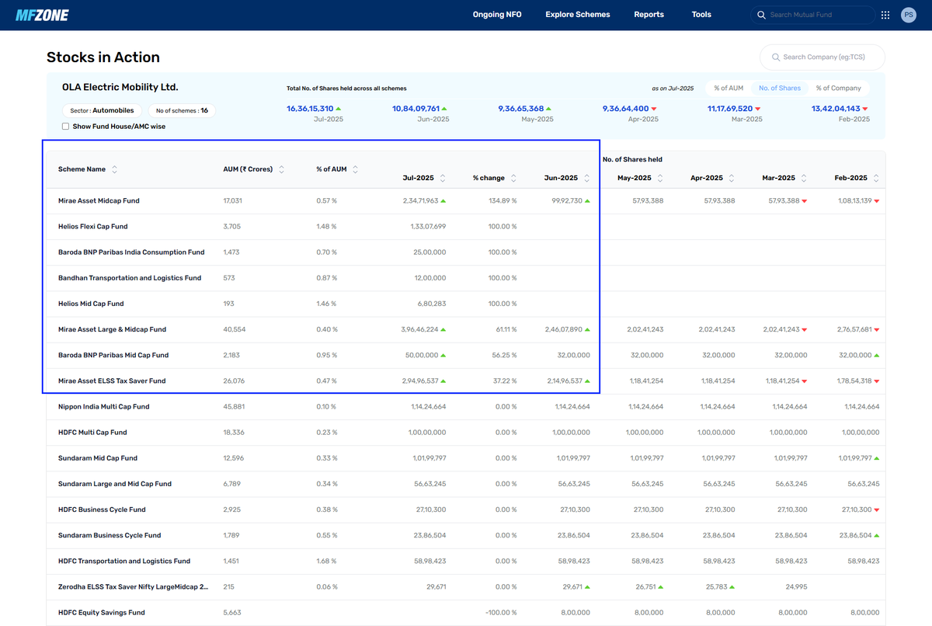Click the No of schemes : 16 tag
932x626 pixels.
pos(182,111)
